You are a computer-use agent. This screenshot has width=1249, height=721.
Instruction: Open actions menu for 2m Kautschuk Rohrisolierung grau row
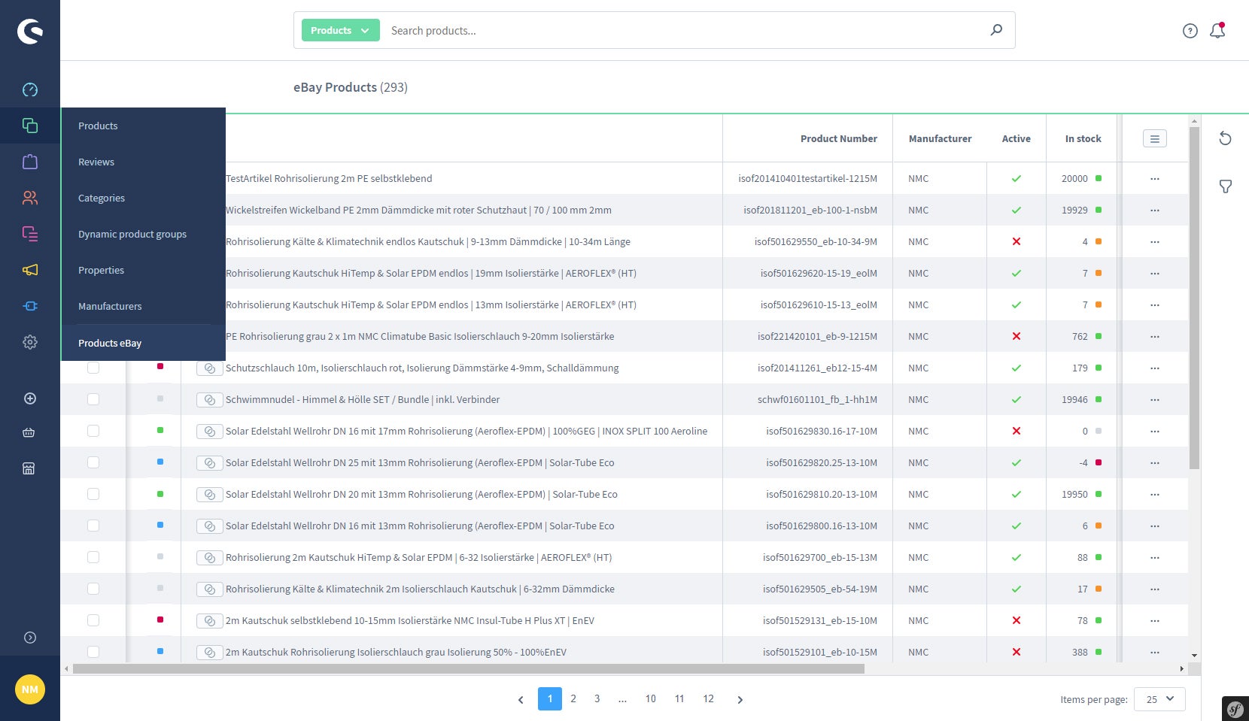pyautogui.click(x=1155, y=652)
